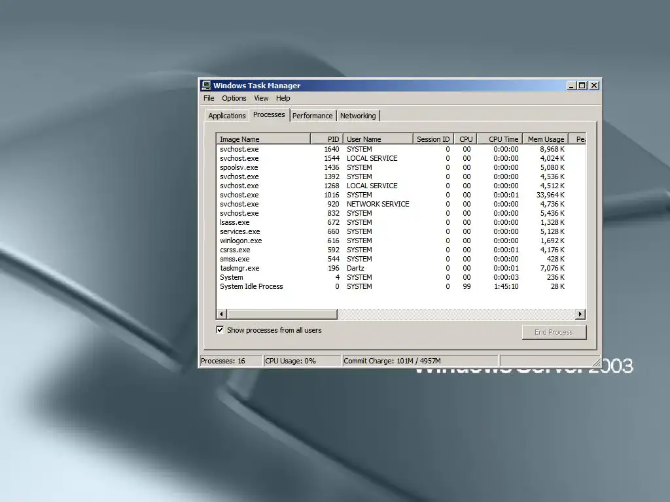670x502 pixels.
Task: Click the right scroll arrow of process list
Action: point(580,314)
